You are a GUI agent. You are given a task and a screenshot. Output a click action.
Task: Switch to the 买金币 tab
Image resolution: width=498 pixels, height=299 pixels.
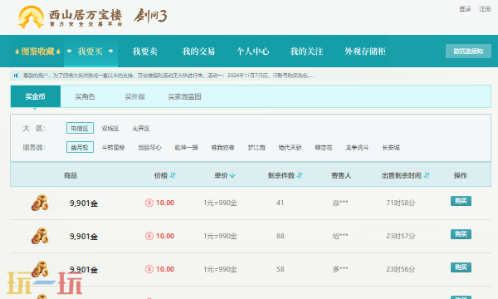click(35, 96)
